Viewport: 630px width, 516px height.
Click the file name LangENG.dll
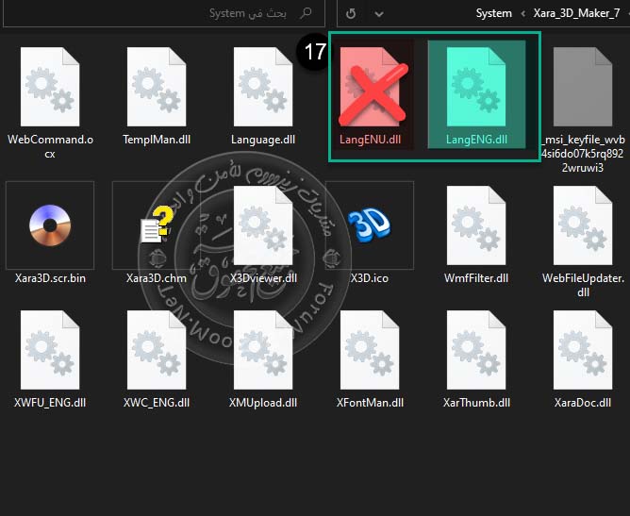[476, 140]
